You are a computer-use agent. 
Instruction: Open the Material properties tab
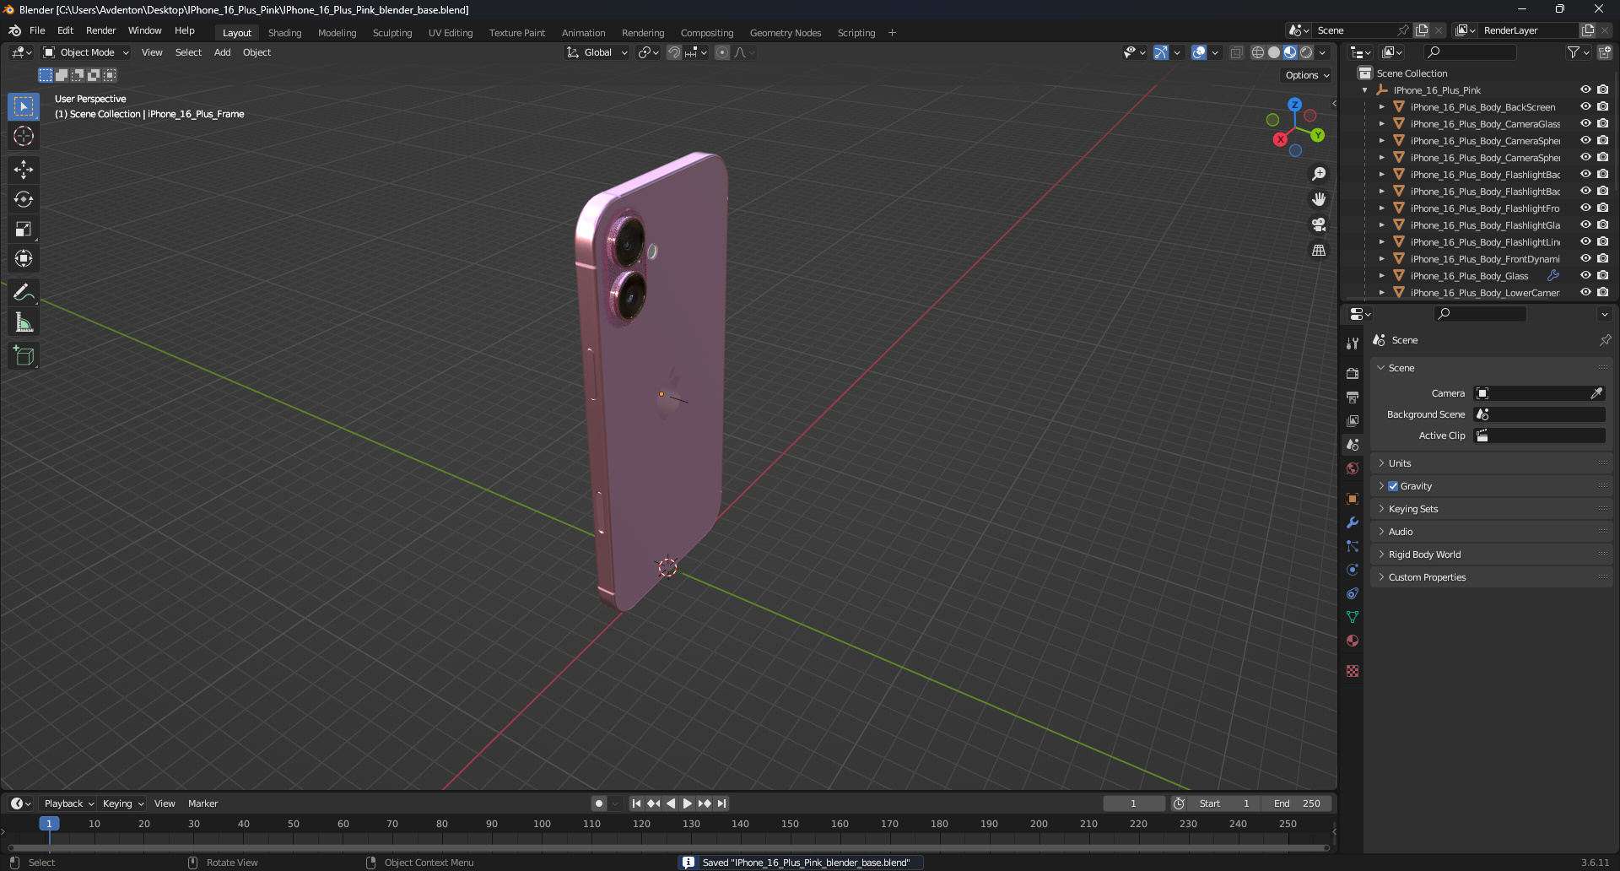(x=1353, y=641)
